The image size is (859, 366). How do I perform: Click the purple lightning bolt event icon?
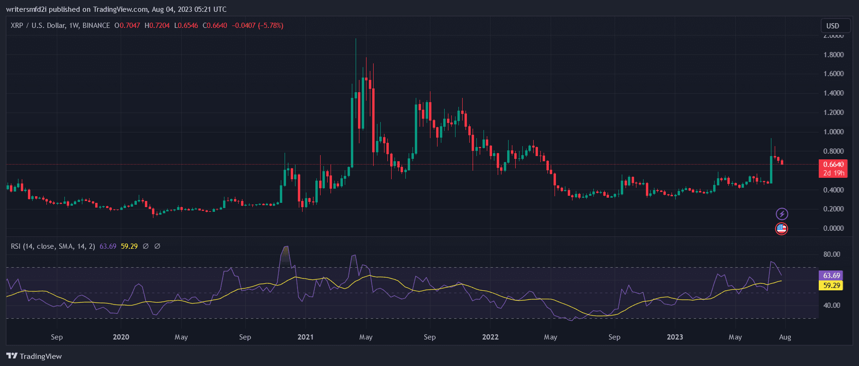coord(781,214)
